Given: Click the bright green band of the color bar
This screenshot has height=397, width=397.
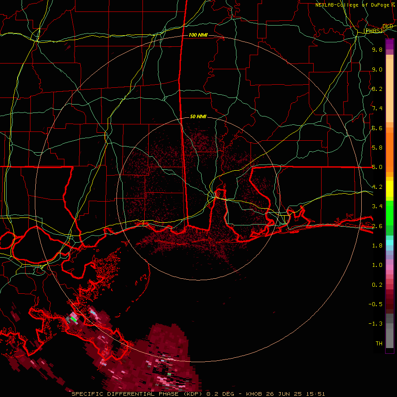Looking at the screenshot, I should 390,213.
